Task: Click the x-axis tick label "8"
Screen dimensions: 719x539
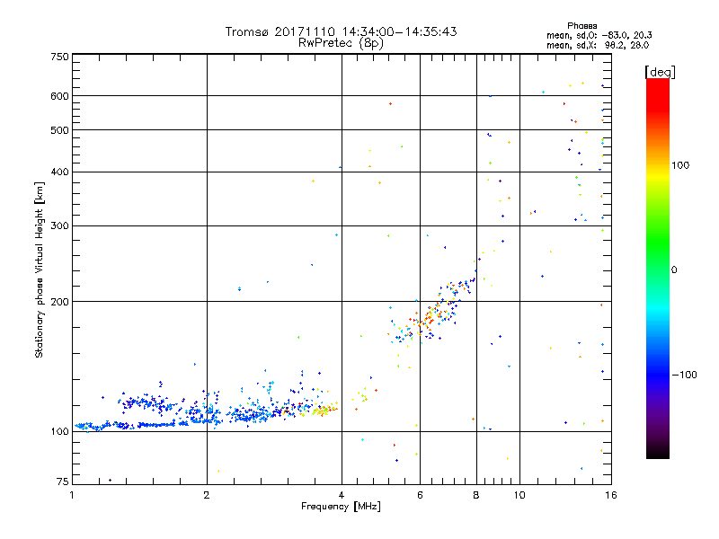Action: click(x=476, y=495)
